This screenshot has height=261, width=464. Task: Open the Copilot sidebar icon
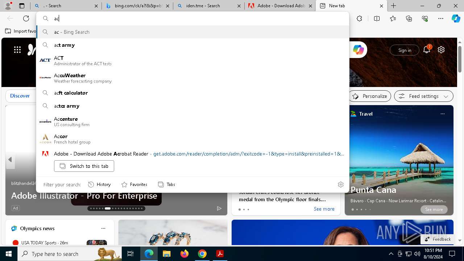point(456,18)
